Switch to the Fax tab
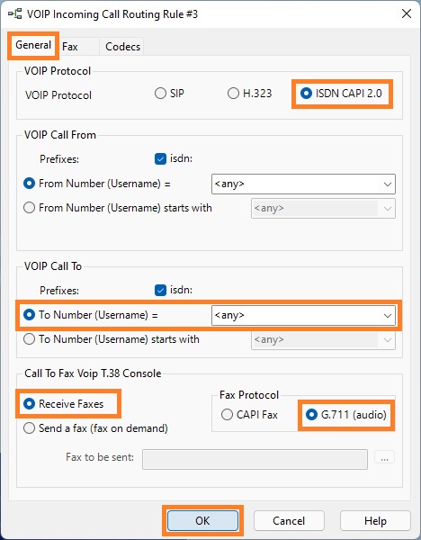421x540 pixels. point(70,47)
